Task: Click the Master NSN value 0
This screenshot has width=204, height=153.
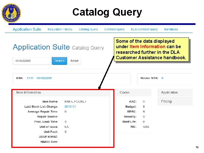Action: 162,78
